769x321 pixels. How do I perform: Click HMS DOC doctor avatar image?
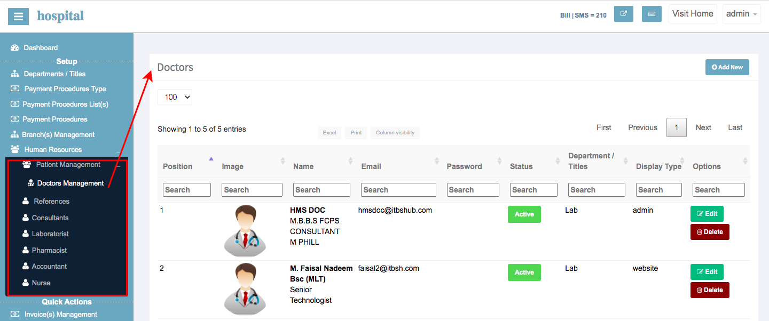tap(245, 231)
